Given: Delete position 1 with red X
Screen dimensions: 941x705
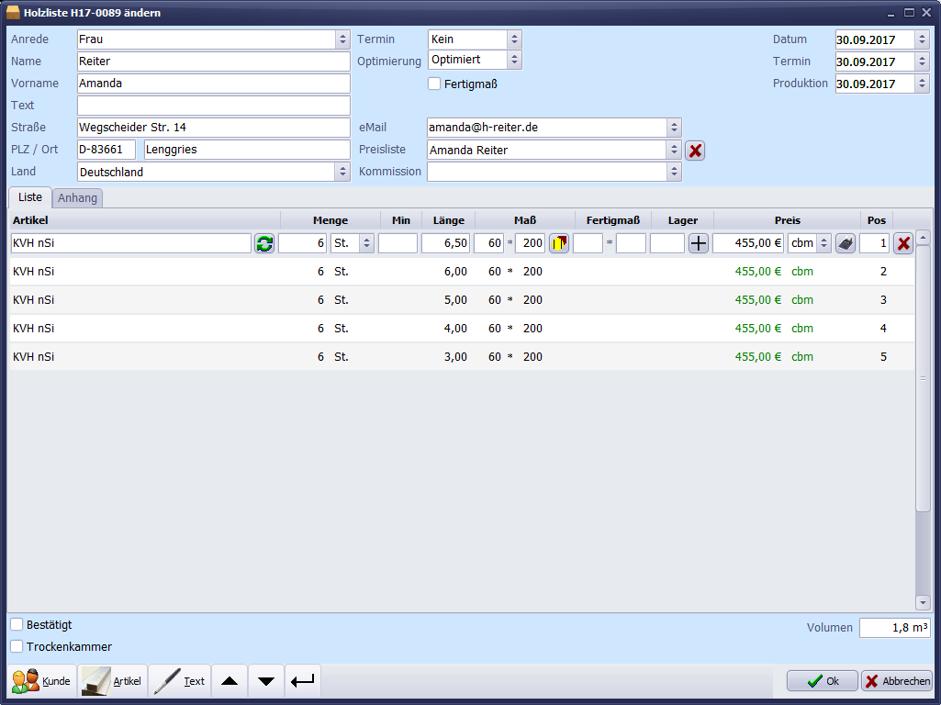Looking at the screenshot, I should coord(903,243).
